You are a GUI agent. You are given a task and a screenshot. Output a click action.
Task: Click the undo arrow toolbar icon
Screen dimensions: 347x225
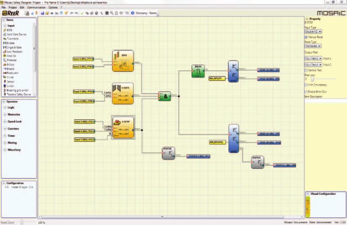click(72, 13)
